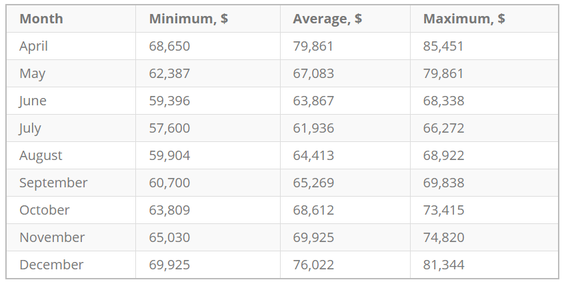Select December's average value 76,022
Viewport: 564px width, 284px height.
point(313,265)
